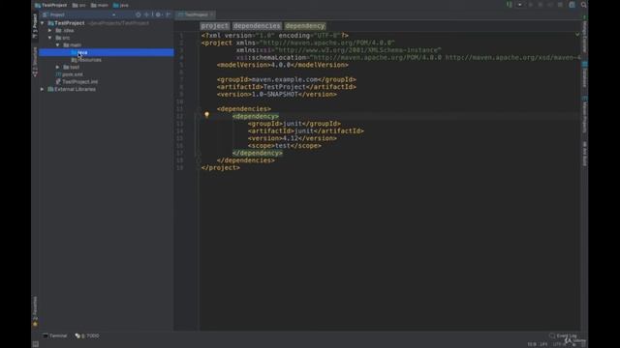Screen dimensions: 620x348
Task: Collapse the main folder arrow
Action: (x=58, y=45)
